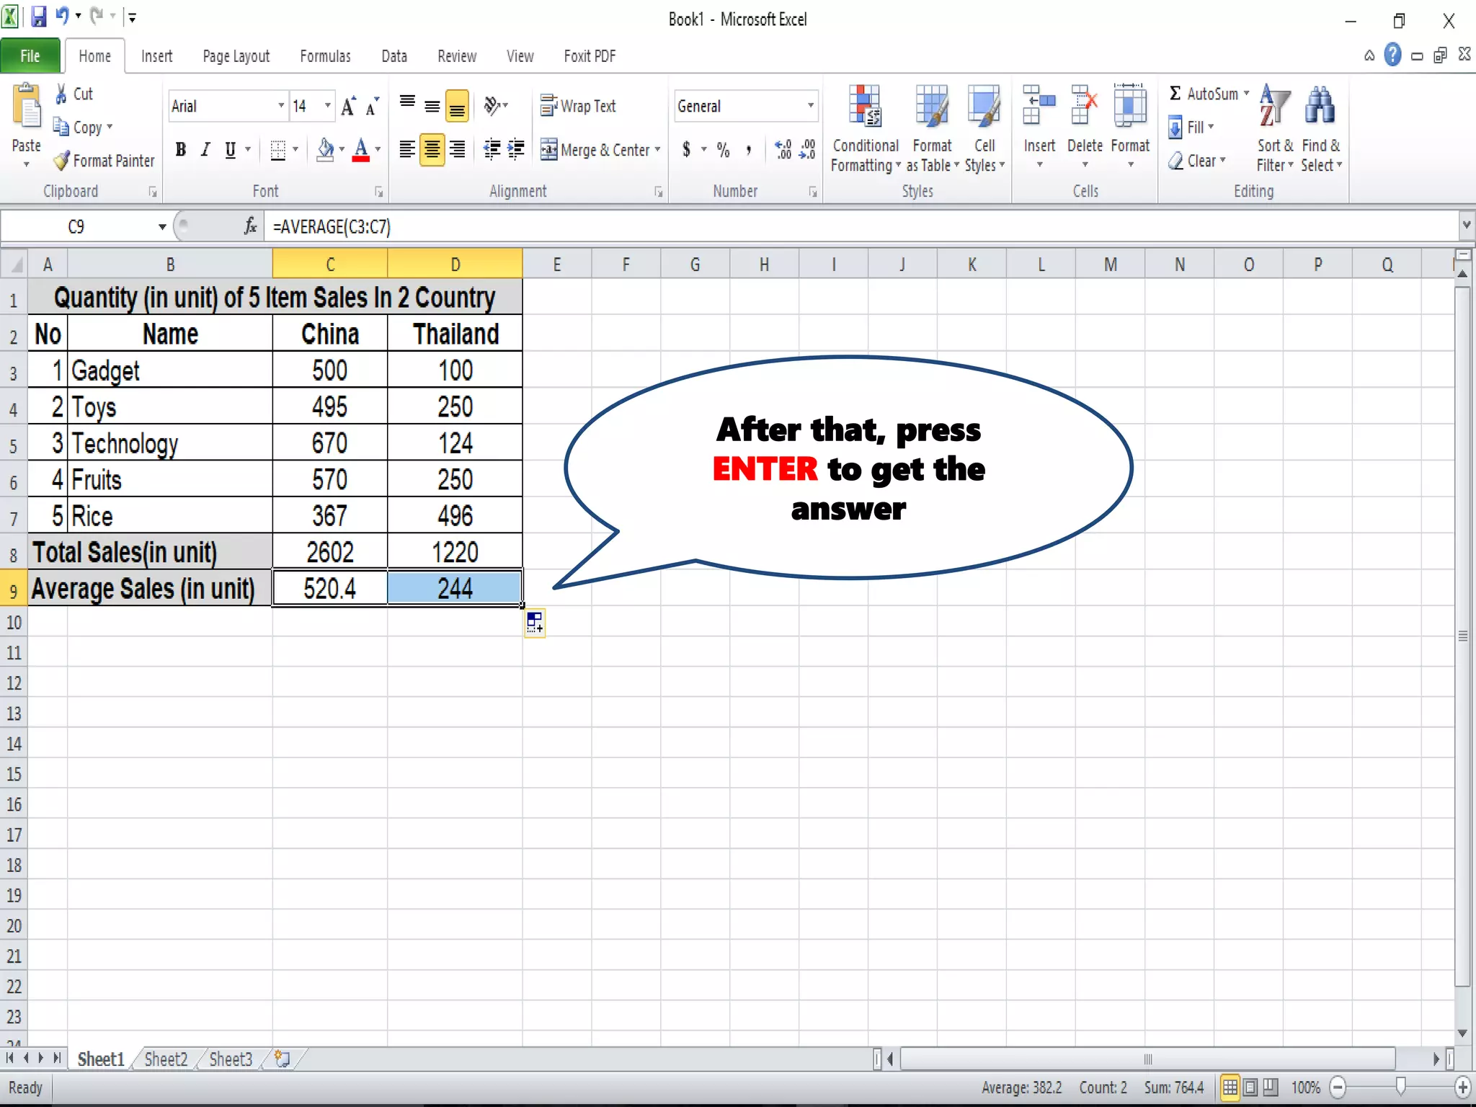The image size is (1476, 1107).
Task: Click the Increase Decimal icon
Action: (783, 149)
